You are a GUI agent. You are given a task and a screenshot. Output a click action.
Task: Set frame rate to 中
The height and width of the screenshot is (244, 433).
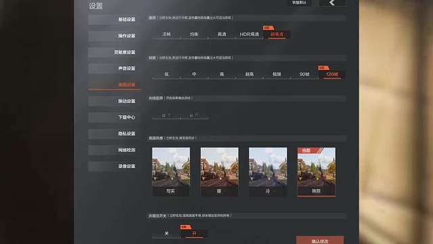tap(194, 74)
